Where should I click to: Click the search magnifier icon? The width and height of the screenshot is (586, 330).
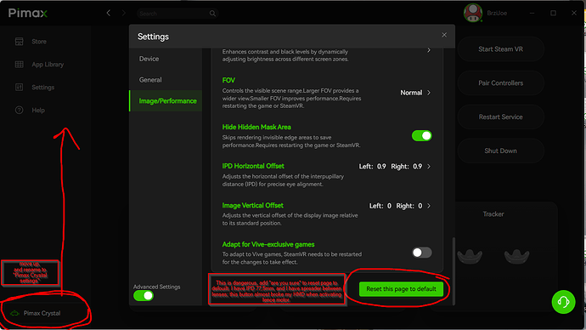(212, 14)
